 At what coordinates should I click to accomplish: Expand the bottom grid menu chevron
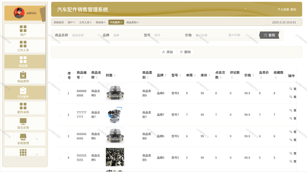(x=37, y=155)
